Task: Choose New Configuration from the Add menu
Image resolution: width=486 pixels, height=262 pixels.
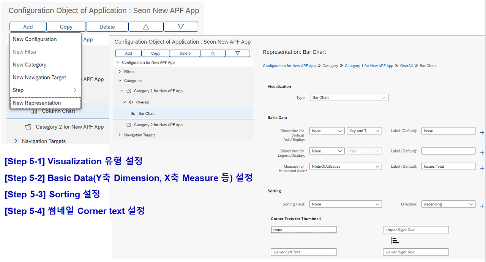Action: point(45,39)
